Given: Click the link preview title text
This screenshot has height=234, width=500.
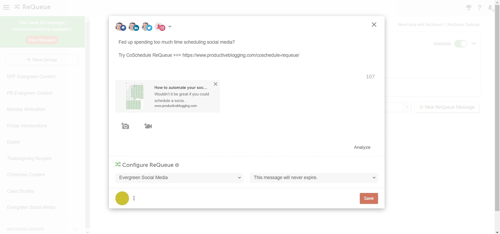Looking at the screenshot, I should 181,88.
